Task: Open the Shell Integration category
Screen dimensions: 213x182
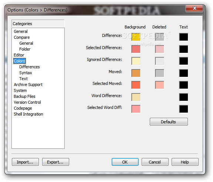Action: tap(28, 114)
